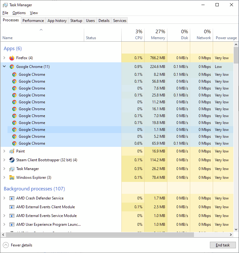Click the vertical scrollbar down arrow
Screen dimensions: 239x253
click(x=236, y=230)
